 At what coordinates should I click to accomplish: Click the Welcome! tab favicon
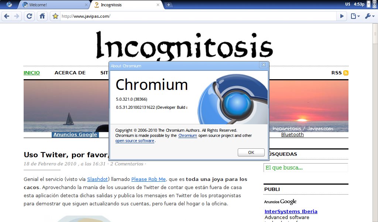(x=25, y=4)
